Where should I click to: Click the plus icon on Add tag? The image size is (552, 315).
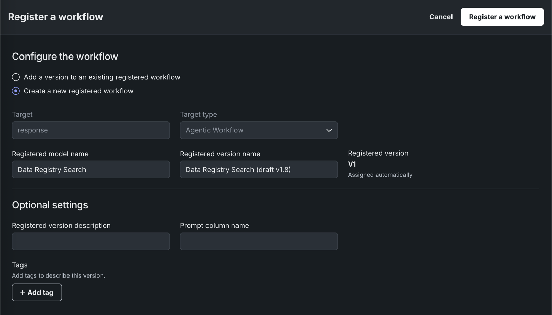(23, 293)
